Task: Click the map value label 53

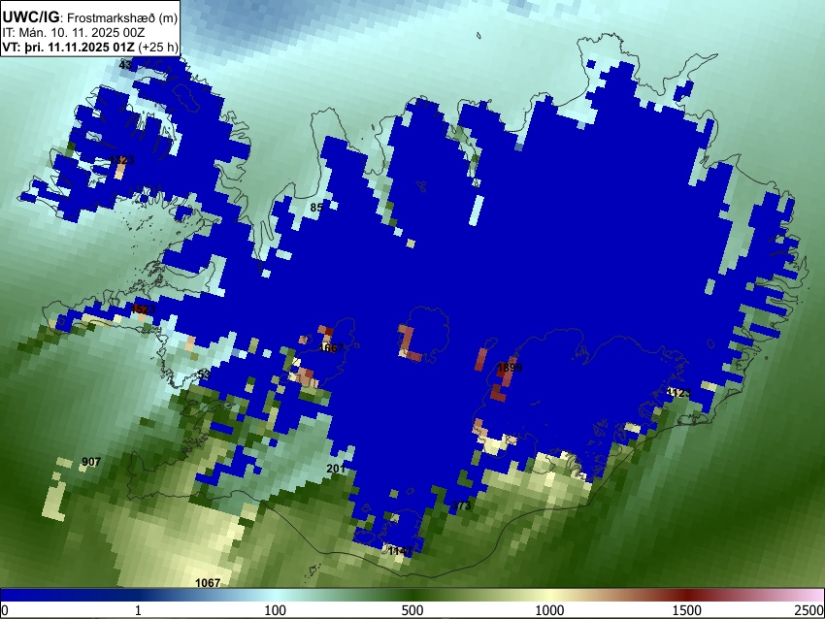Action: 204,375
